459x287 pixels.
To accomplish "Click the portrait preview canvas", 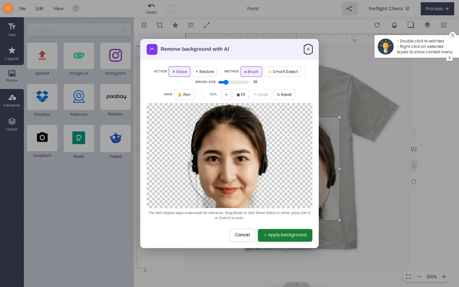I will click(229, 156).
